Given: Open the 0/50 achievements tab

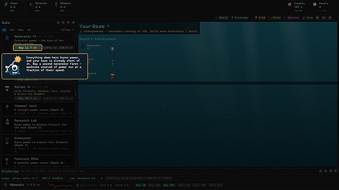Looking at the screenshot, I should click(260, 18).
